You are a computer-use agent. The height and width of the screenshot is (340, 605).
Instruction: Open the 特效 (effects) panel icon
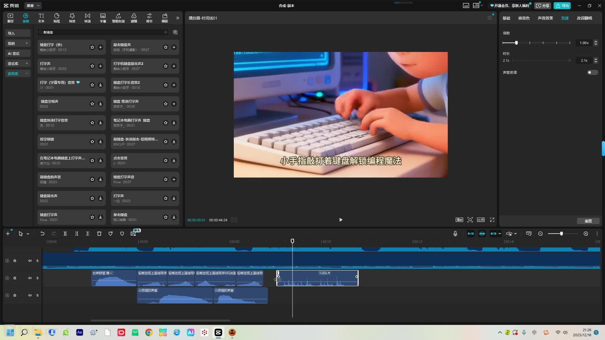72,18
